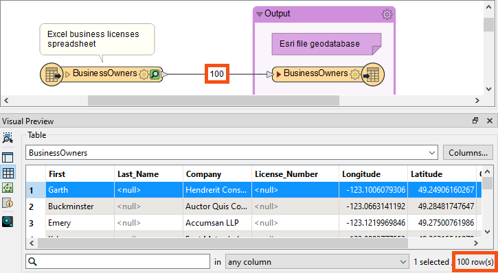Click the reader's Excel table icon

51,75
